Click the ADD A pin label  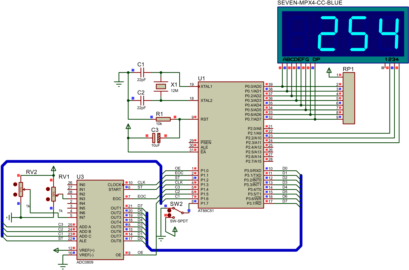pos(85,227)
